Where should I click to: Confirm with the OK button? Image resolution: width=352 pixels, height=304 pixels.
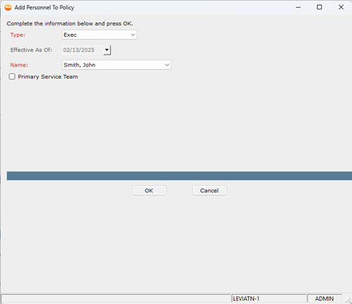click(x=149, y=190)
